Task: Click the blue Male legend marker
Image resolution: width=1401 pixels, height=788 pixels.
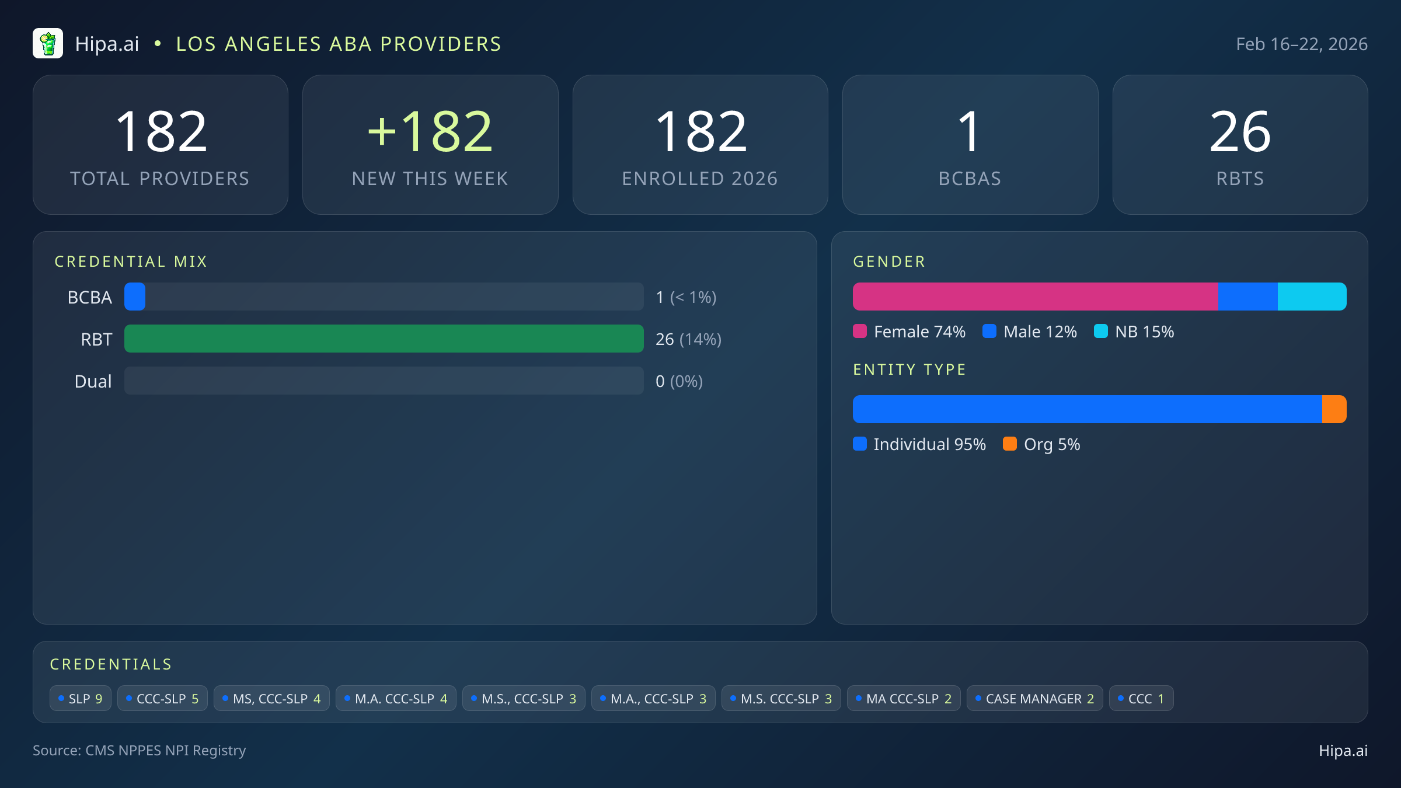Action: [x=989, y=332]
